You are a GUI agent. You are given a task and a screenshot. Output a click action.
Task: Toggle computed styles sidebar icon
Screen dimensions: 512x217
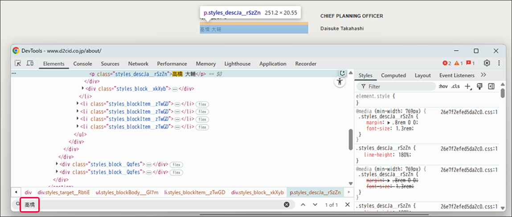click(491, 86)
